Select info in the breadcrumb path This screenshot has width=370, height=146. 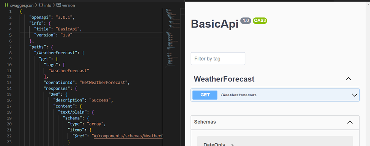click(x=48, y=5)
